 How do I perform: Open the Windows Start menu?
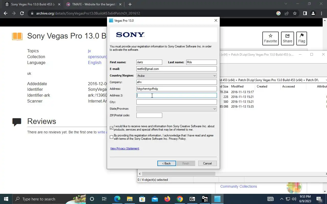point(6,199)
